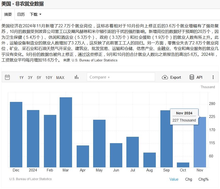Select the 1Y time range

point(22,77)
